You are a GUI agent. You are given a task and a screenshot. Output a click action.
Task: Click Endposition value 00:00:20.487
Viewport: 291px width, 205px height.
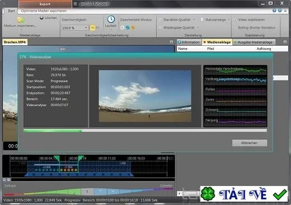(60, 93)
